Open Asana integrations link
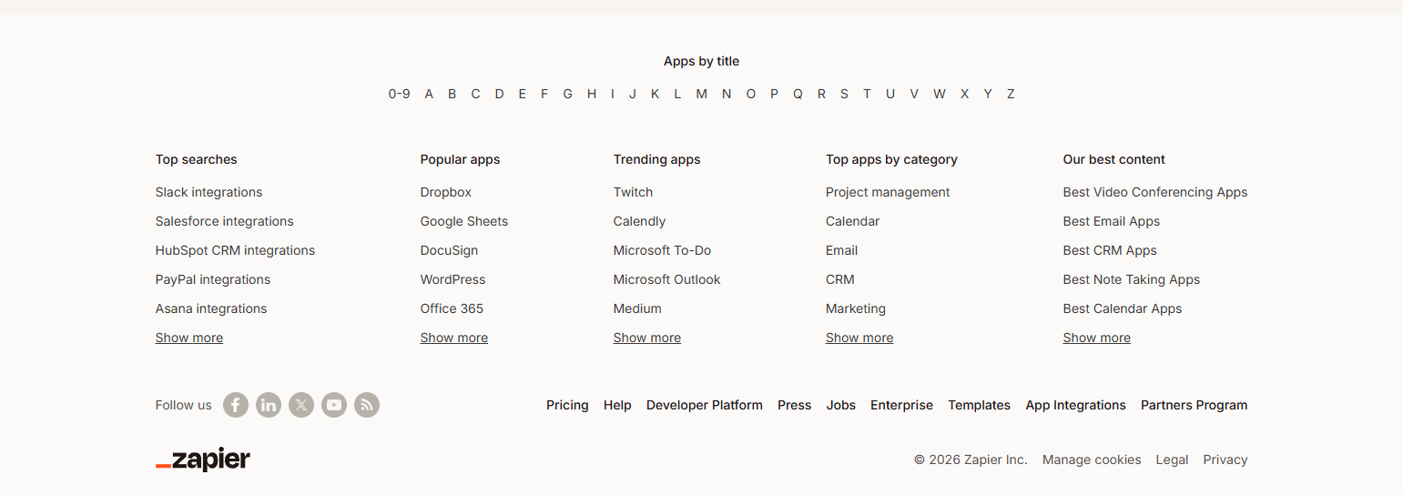Screen dimensions: 1403x495 pos(211,308)
